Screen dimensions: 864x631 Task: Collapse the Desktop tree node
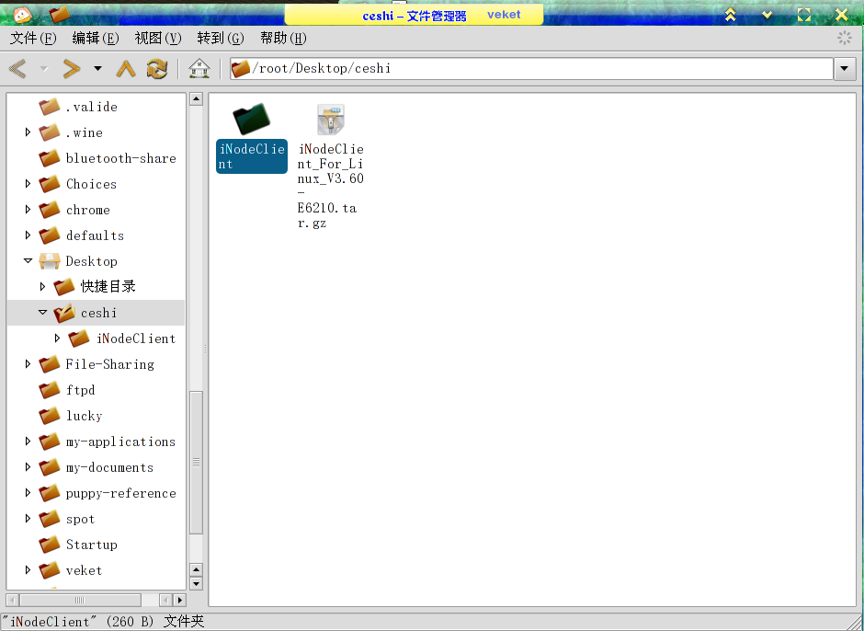28,261
